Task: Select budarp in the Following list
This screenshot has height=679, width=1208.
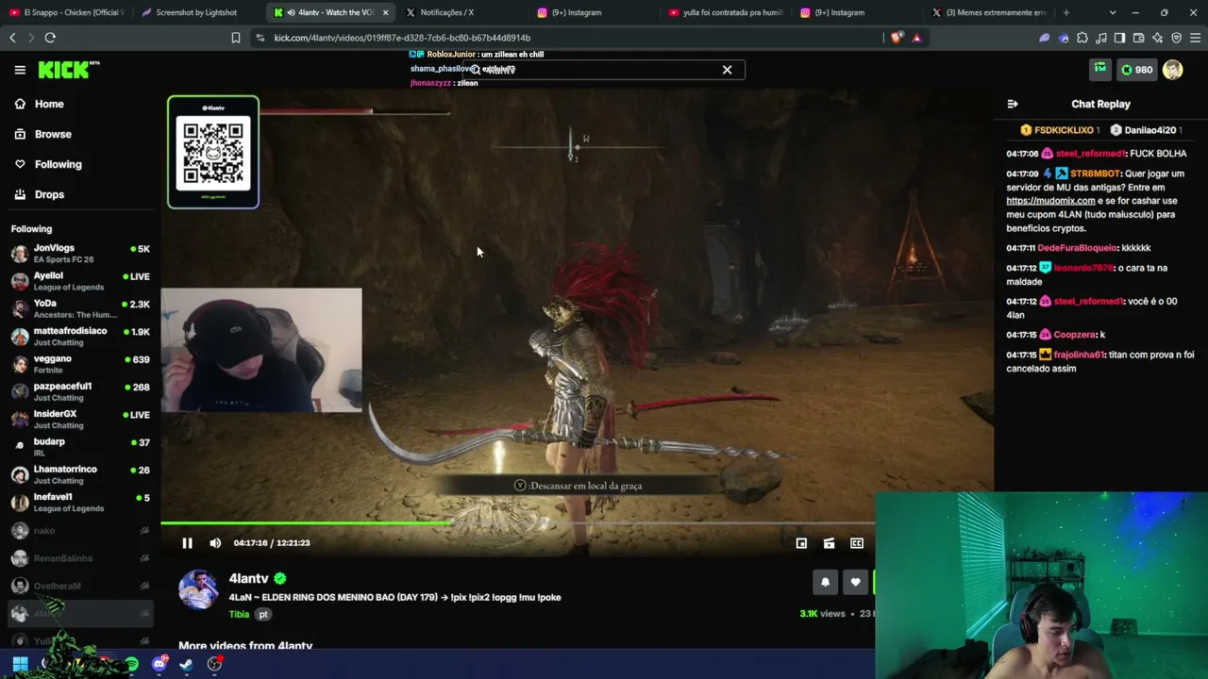Action: (x=80, y=446)
